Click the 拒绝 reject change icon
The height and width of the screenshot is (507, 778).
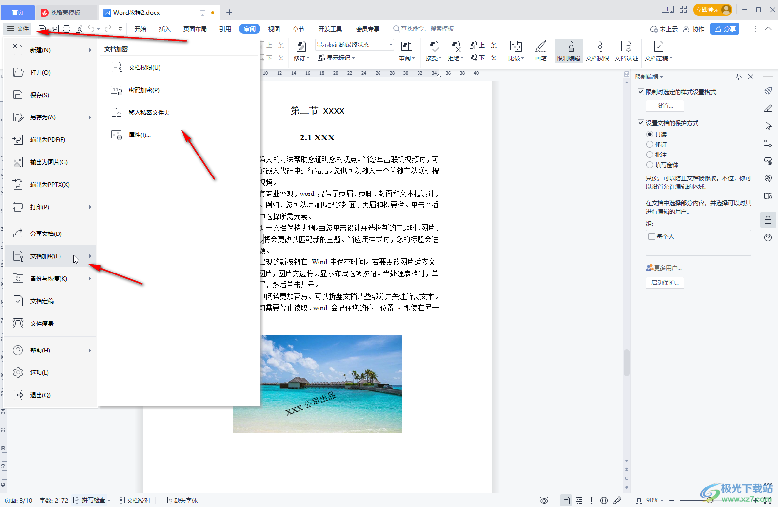tap(455, 46)
